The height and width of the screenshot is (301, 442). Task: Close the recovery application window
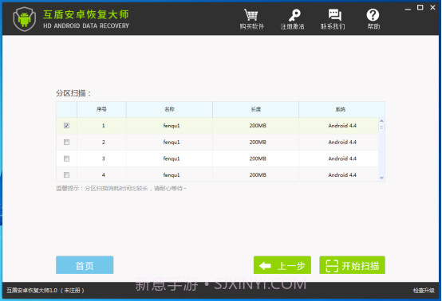coord(432,8)
